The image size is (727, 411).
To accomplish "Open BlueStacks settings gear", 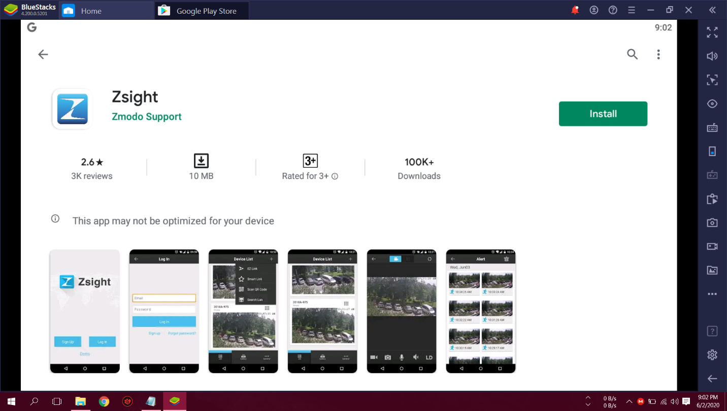I will 712,355.
